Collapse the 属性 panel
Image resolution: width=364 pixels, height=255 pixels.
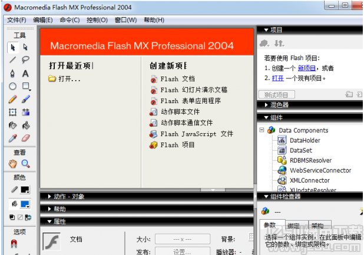coord(49,221)
